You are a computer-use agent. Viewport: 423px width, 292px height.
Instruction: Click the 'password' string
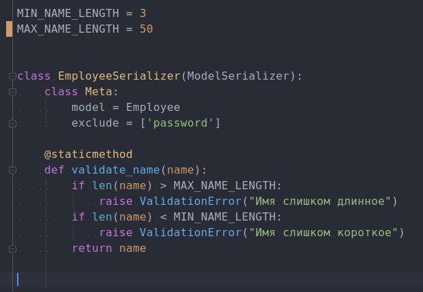click(x=181, y=123)
